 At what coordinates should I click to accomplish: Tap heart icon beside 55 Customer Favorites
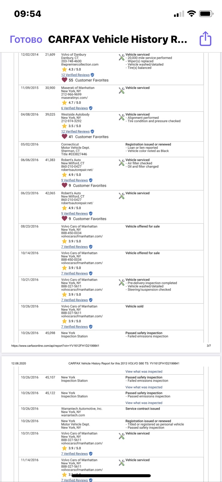[x=64, y=80]
